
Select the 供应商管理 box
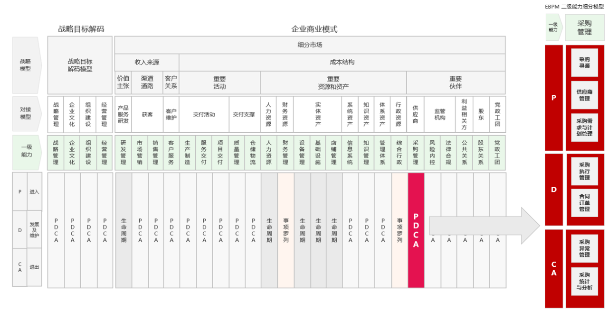584,95
